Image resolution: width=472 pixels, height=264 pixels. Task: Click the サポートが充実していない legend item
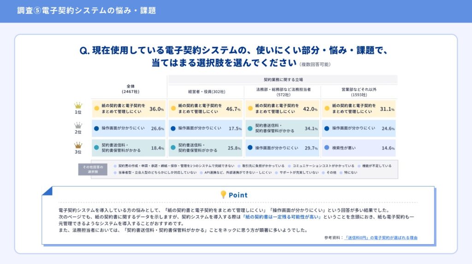pyautogui.click(x=297, y=172)
